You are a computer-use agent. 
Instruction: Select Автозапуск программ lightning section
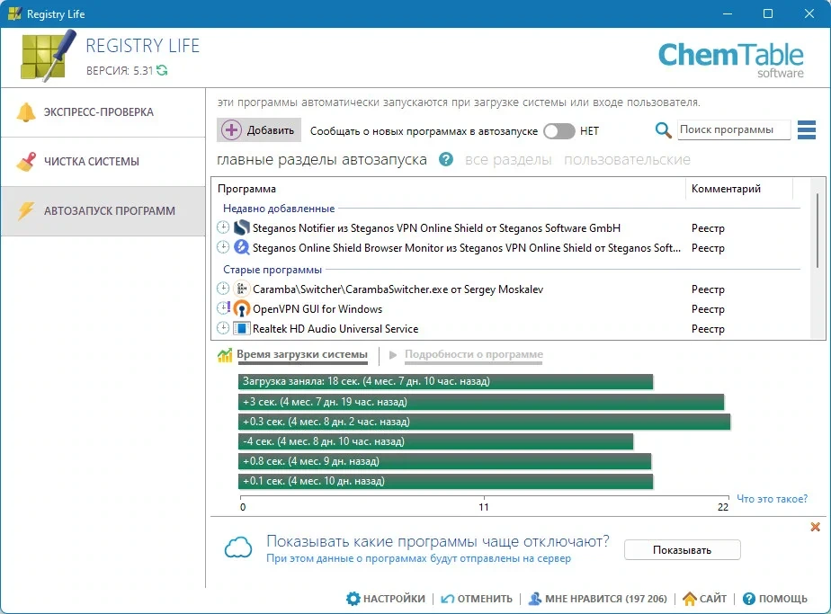click(x=103, y=211)
